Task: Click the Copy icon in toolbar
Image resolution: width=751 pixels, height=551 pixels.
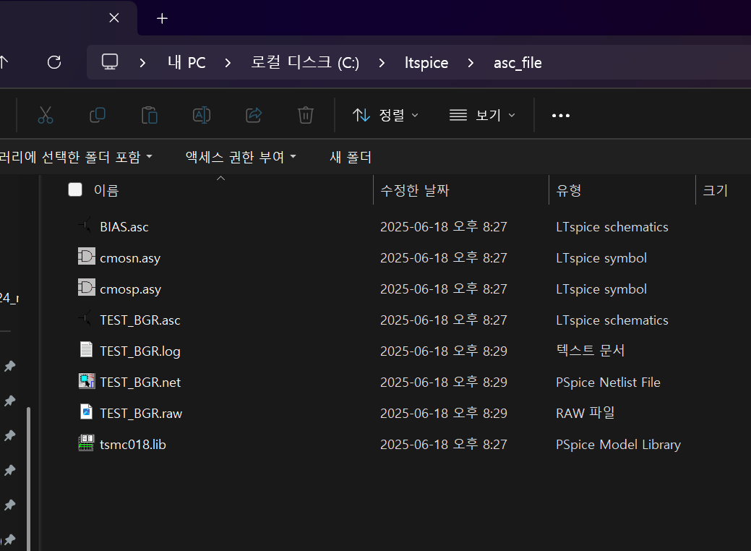Action: pyautogui.click(x=98, y=115)
